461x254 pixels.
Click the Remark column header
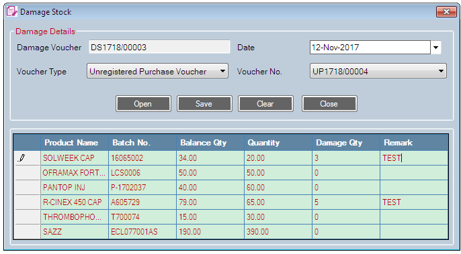click(x=414, y=143)
